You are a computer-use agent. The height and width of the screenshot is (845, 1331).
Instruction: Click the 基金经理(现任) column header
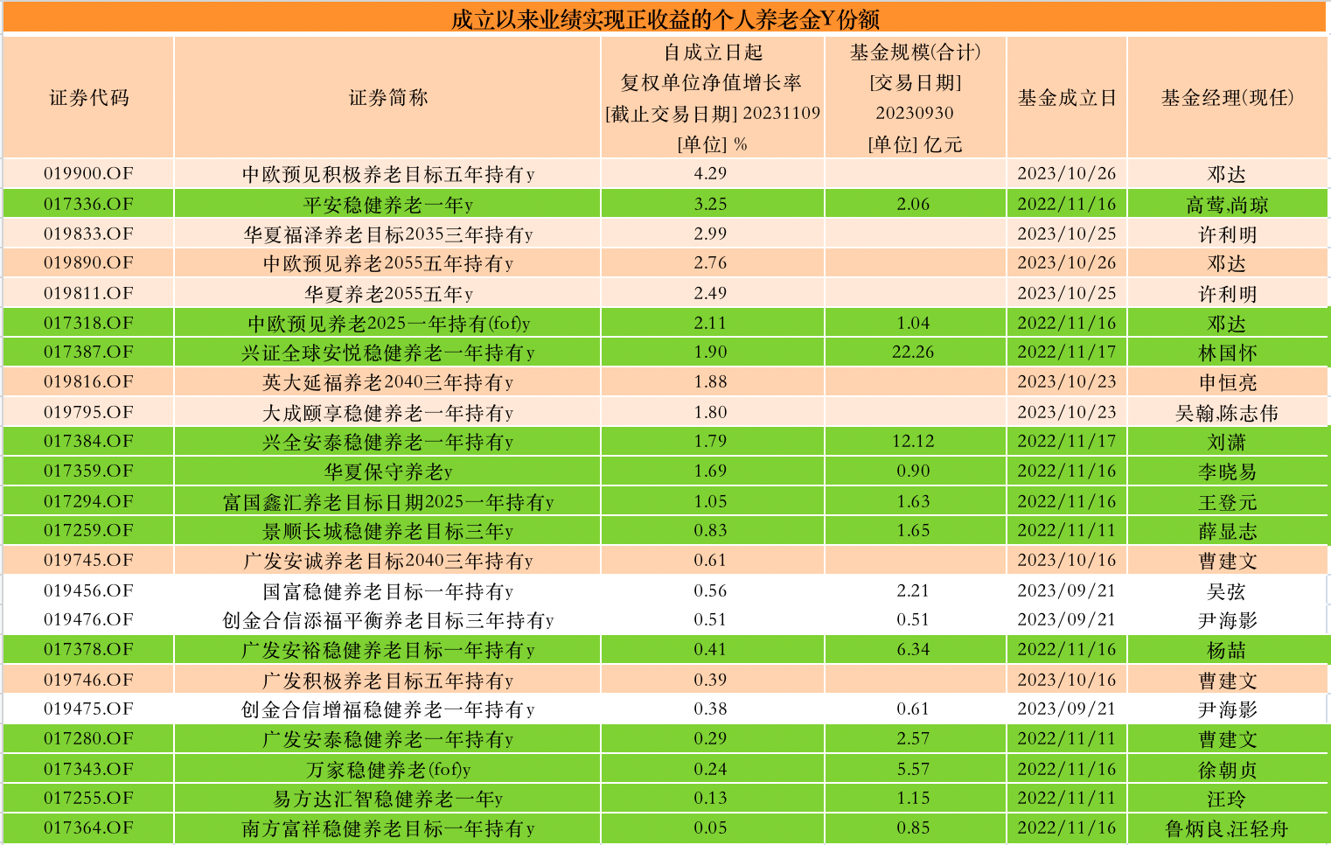click(x=1227, y=98)
